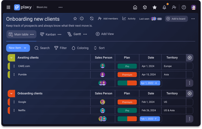
Task: Change the Pro plan for CAKE.com
Action: (127, 66)
